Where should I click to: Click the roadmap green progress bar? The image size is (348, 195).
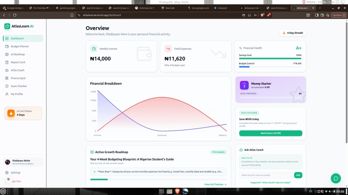(x=99, y=180)
